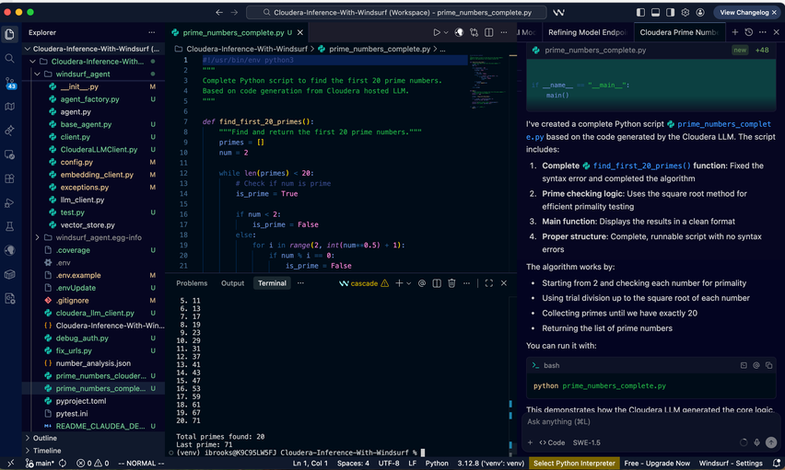The width and height of the screenshot is (785, 470).
Task: Add context with plus in Cascade input
Action: pos(530,442)
